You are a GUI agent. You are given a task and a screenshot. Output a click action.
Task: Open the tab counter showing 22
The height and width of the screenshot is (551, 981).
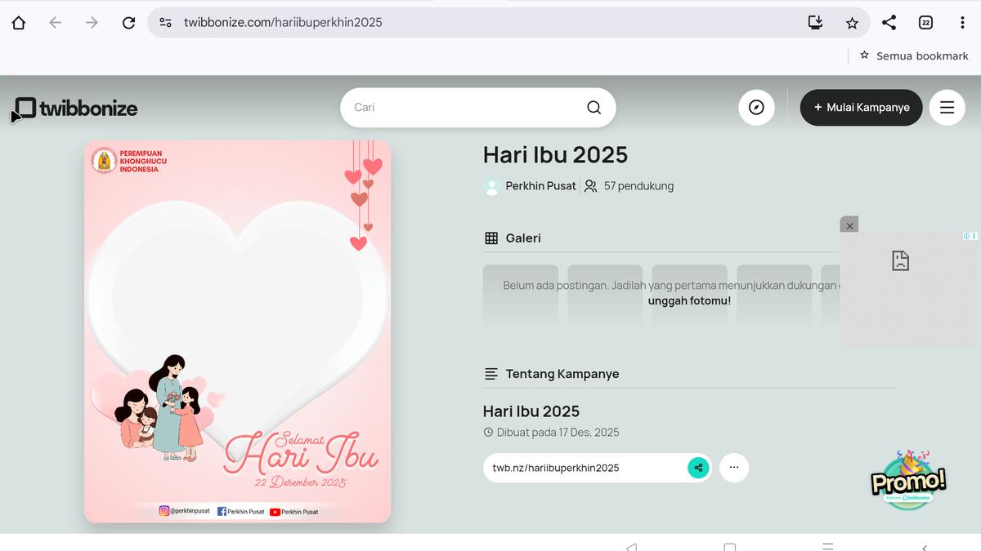pos(926,23)
